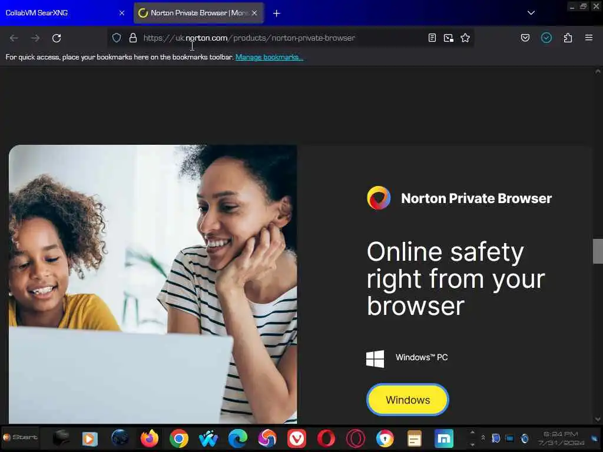The width and height of the screenshot is (603, 452).
Task: Launch Google Chrome from the taskbar
Action: (179, 438)
